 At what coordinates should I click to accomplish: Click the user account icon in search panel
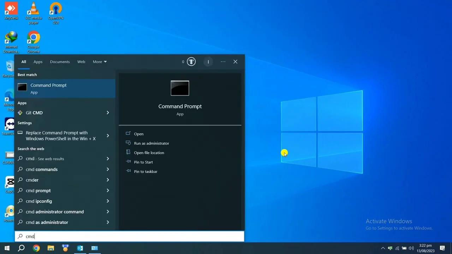[x=208, y=62]
